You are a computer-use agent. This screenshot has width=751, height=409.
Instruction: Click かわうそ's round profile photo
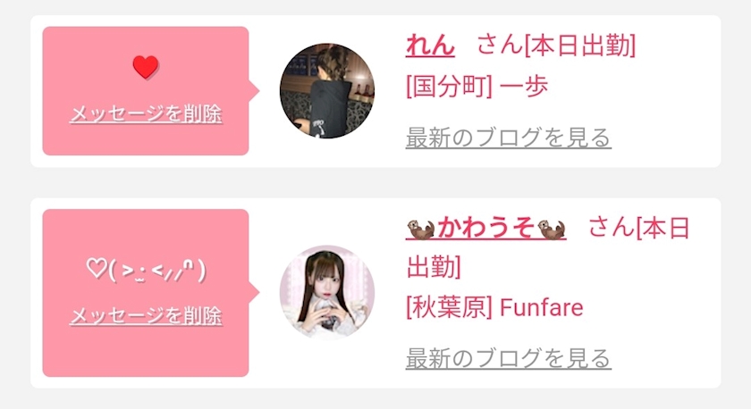click(x=327, y=293)
